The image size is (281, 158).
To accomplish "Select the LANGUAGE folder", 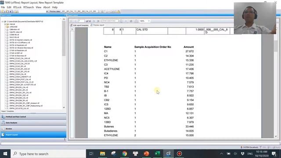I will [13, 27].
